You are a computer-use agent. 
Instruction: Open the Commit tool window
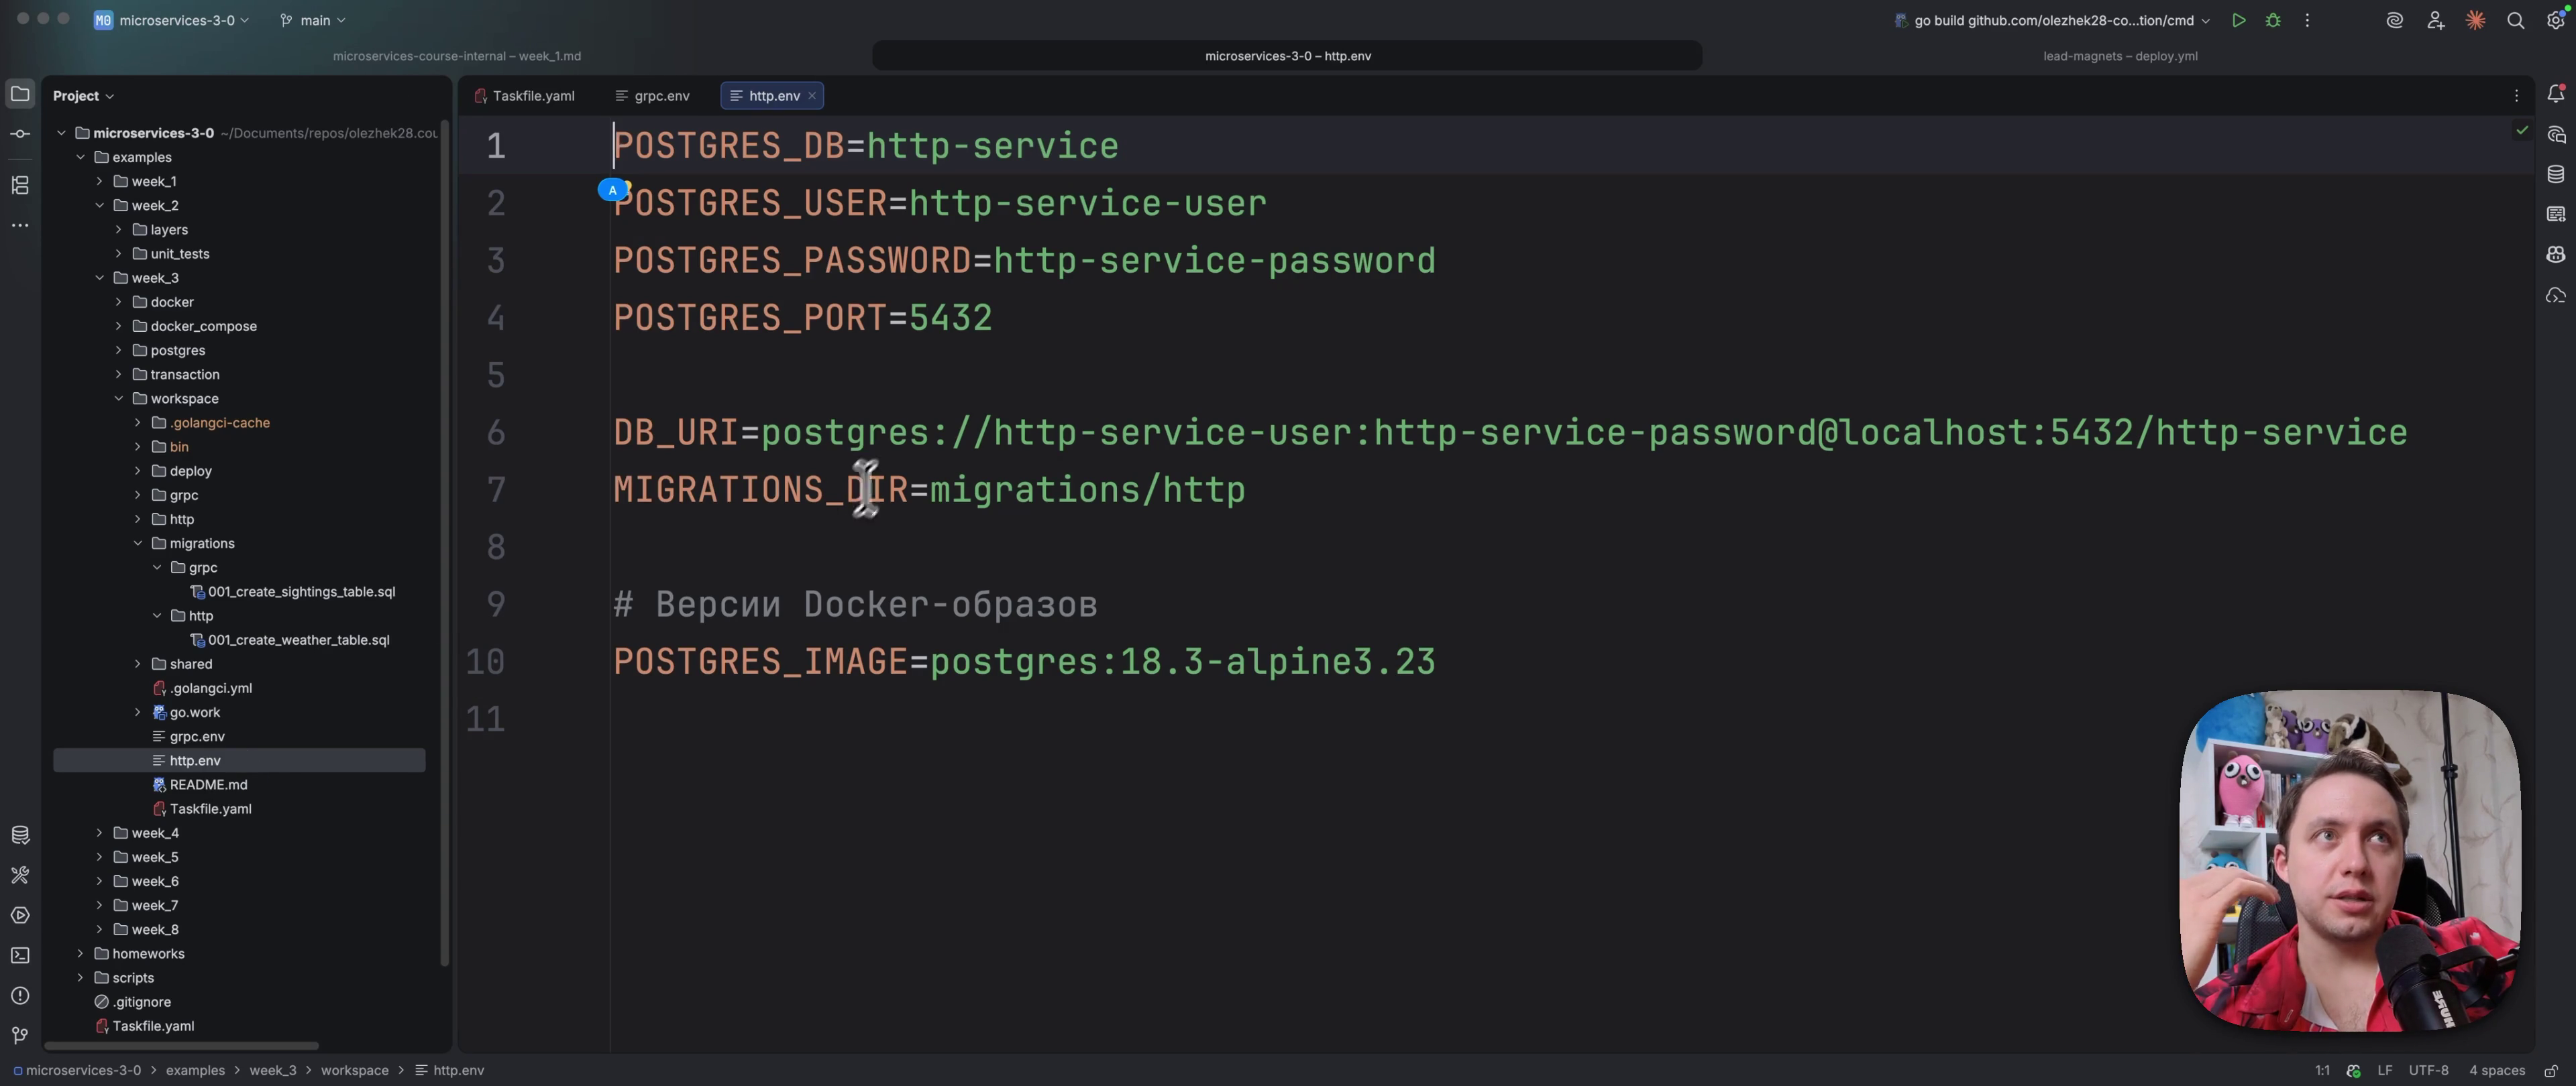tap(20, 134)
